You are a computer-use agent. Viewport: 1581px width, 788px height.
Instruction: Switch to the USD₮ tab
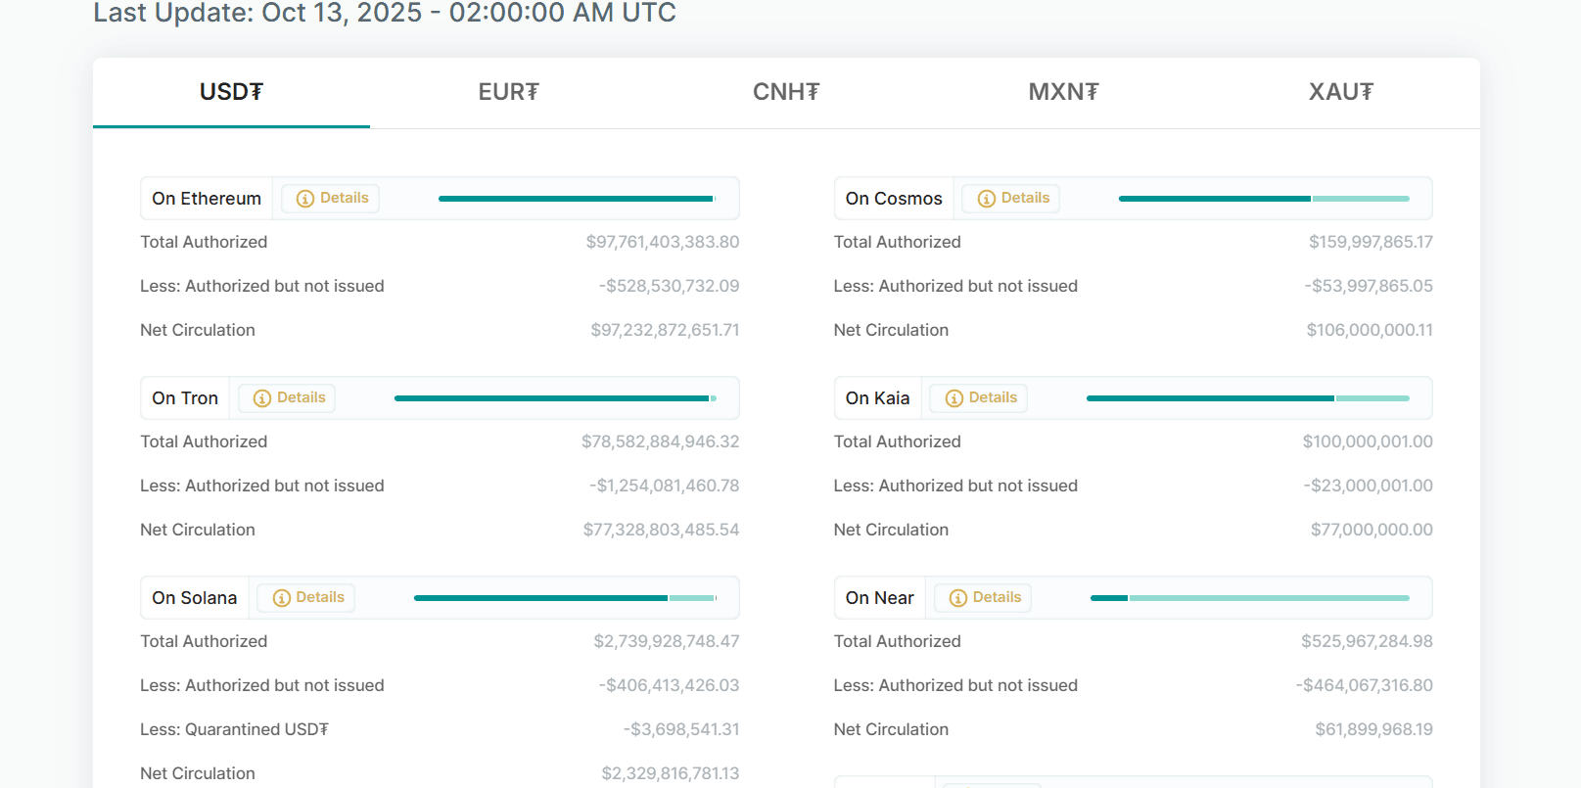point(231,92)
